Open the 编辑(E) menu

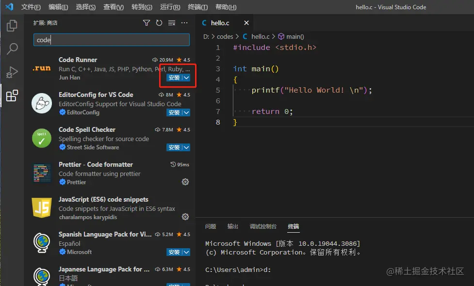[x=58, y=7]
